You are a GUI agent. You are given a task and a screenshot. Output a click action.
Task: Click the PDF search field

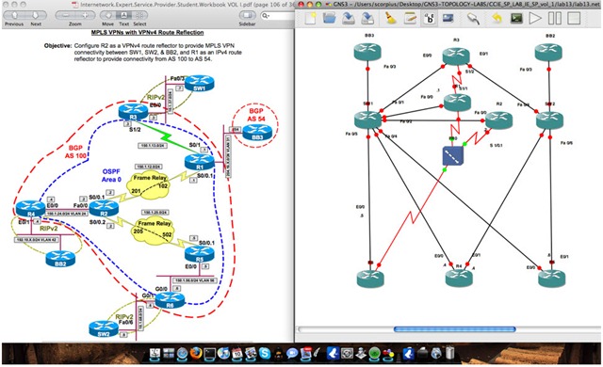pos(278,16)
